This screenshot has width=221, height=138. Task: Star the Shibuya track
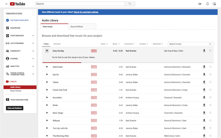pos(210,121)
